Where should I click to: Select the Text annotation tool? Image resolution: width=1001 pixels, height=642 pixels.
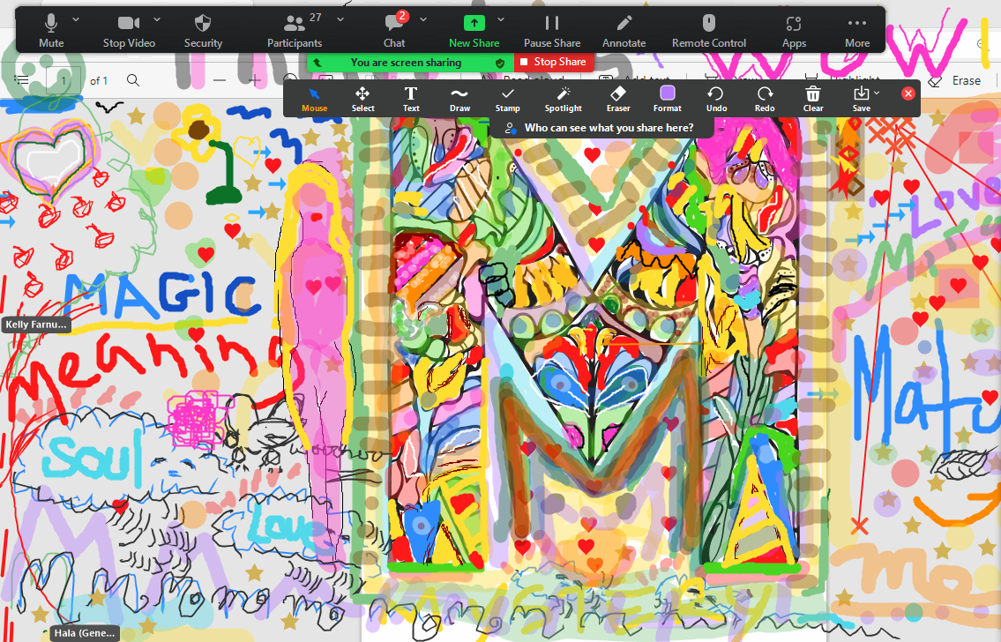point(411,99)
